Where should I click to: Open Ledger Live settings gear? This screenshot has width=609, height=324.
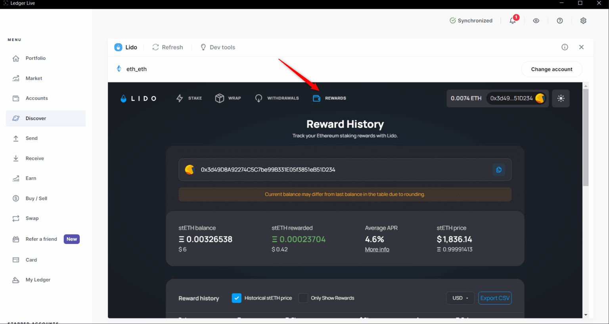click(x=583, y=20)
